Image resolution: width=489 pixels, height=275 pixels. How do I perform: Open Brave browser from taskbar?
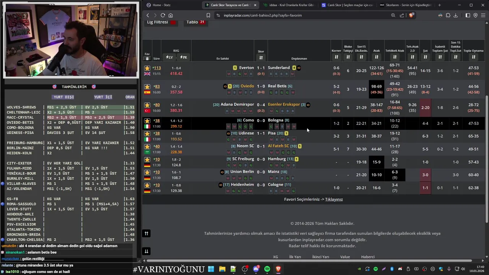coord(278,269)
